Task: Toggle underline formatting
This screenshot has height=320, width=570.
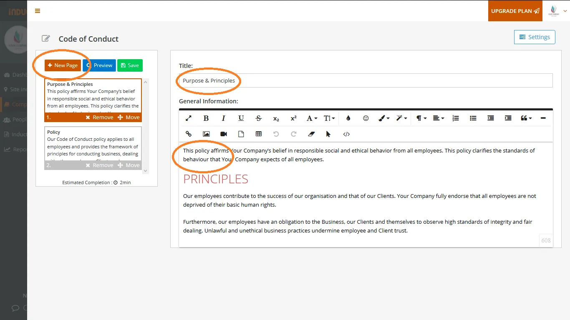Action: [x=241, y=118]
